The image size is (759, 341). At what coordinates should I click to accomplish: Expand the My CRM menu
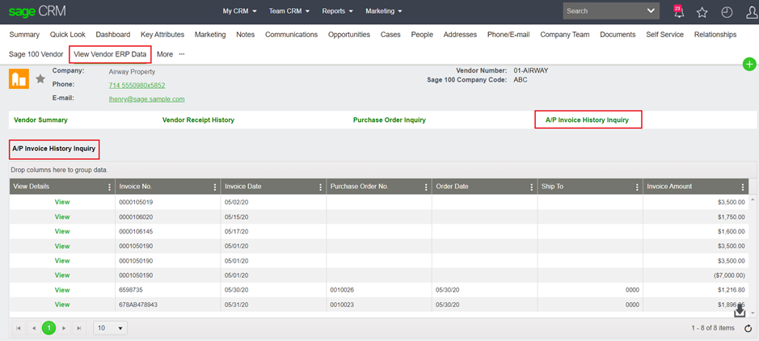click(239, 11)
